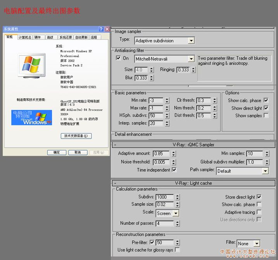Open the light cache Scale dropdown
The width and height of the screenshot is (278, 260).
(x=176, y=213)
